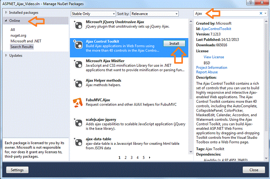Select the Microsoft Ajax Minifier title
Image resolution: width=270 pixels, height=179 pixels.
point(105,61)
